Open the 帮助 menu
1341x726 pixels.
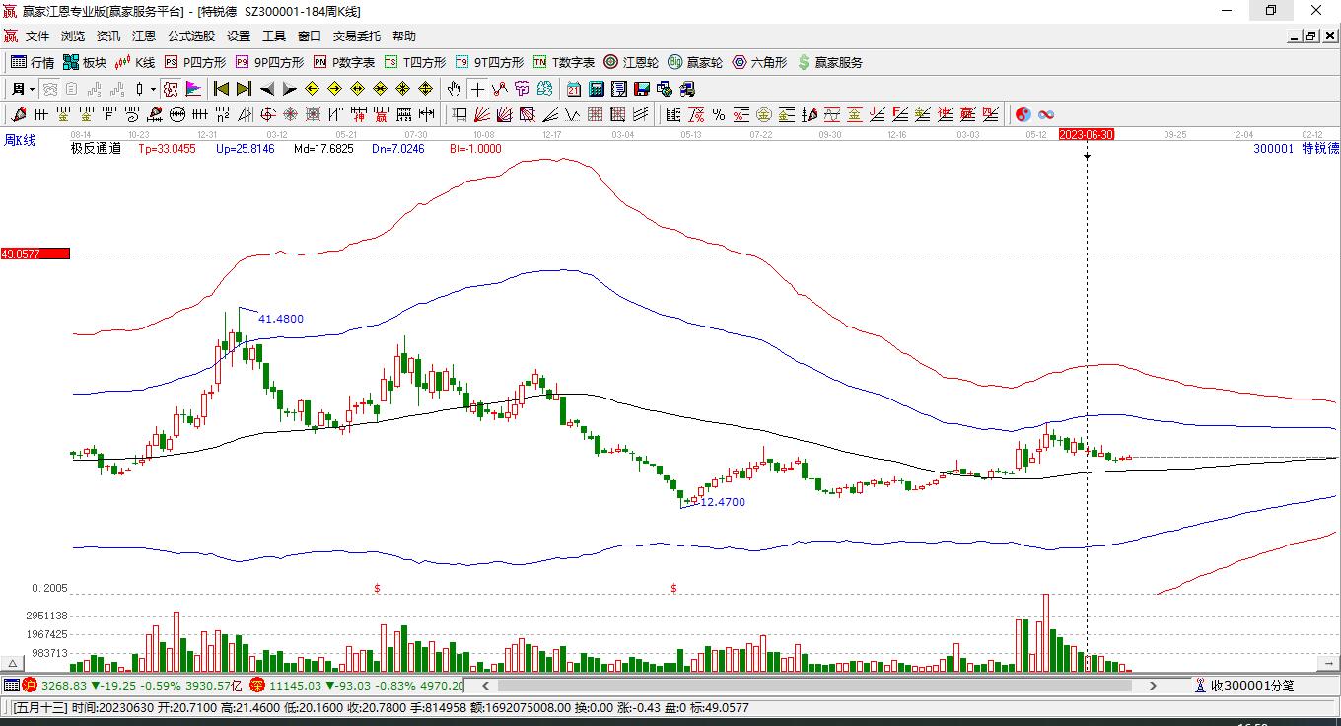[403, 36]
